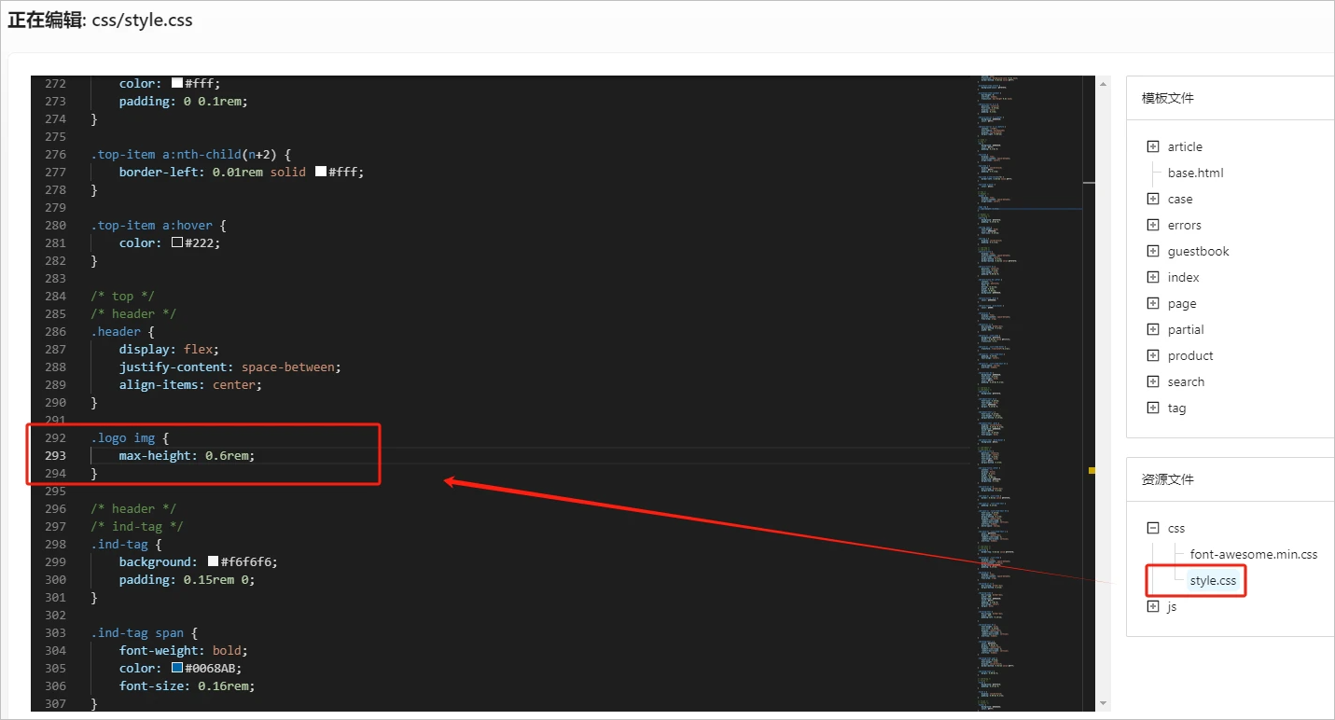Click the #222 color swatch
1335x720 pixels.
click(177, 242)
